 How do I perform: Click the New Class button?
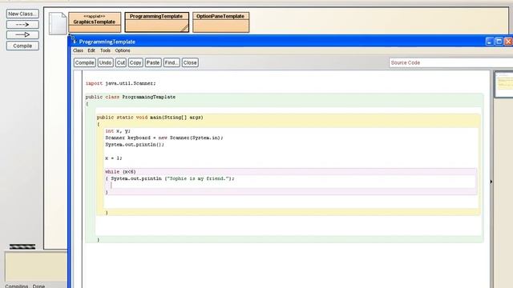click(x=22, y=14)
